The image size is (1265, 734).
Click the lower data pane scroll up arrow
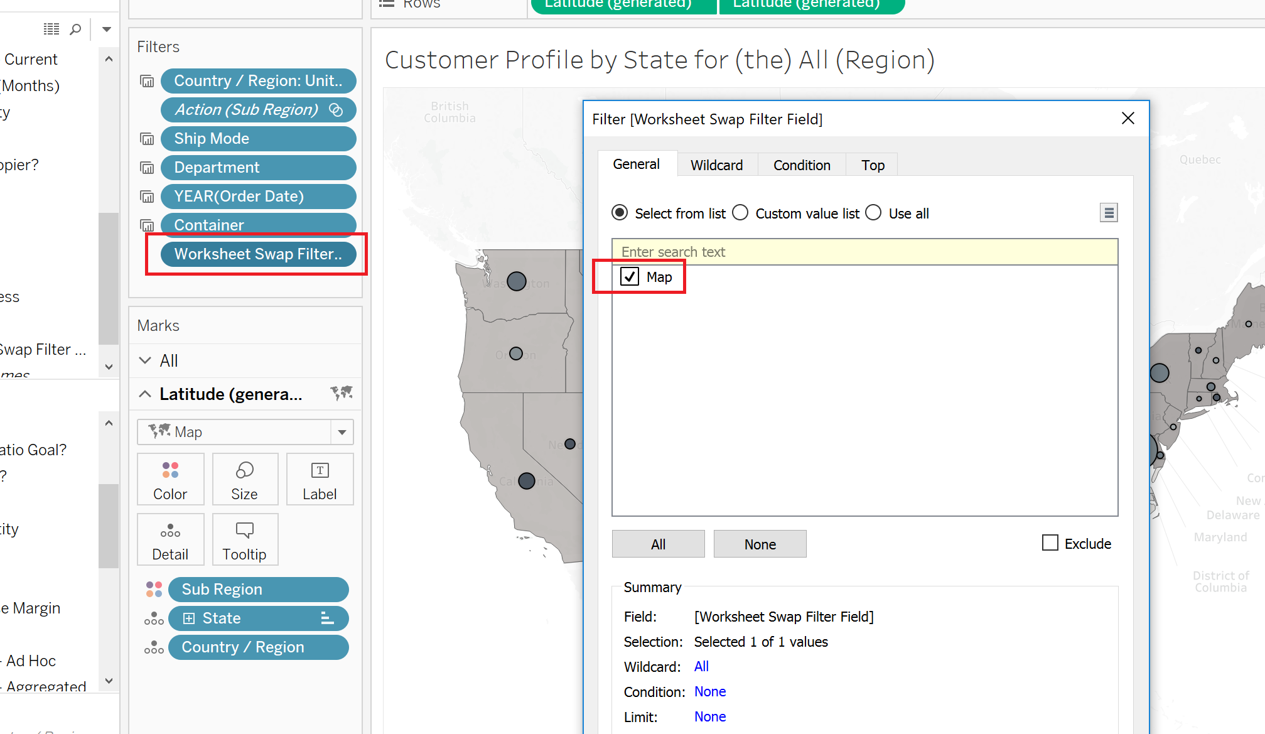(109, 423)
